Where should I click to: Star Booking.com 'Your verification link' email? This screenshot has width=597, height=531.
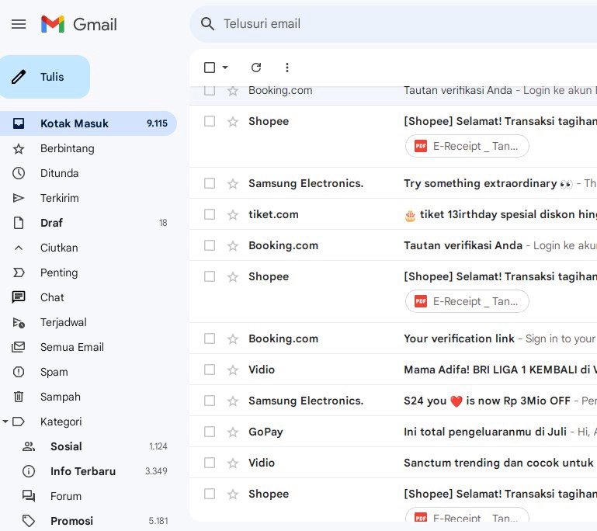(233, 338)
